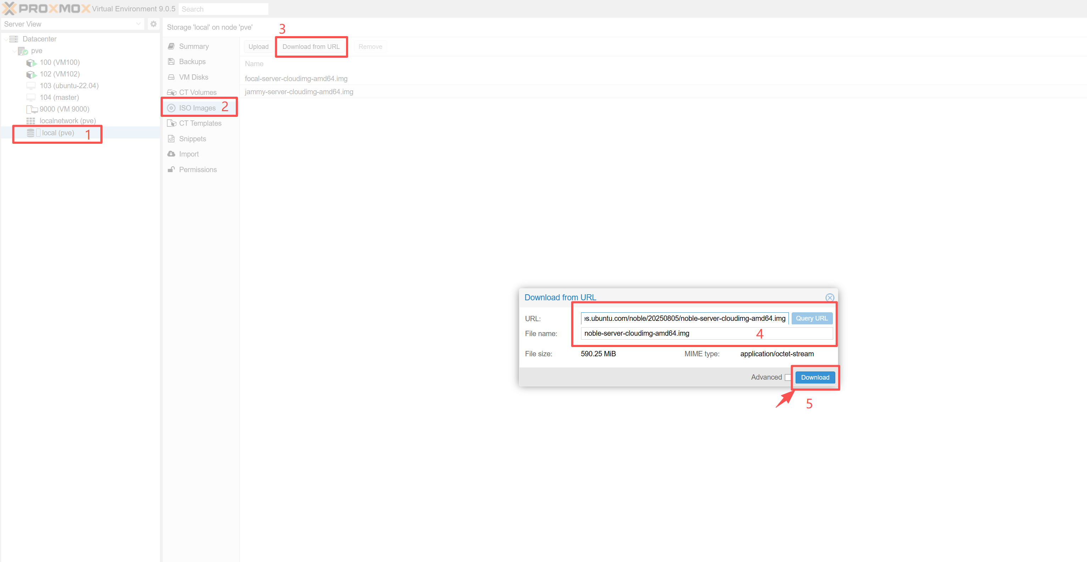Collapse the Datacenter tree node
This screenshot has height=562, width=1087.
[5, 39]
